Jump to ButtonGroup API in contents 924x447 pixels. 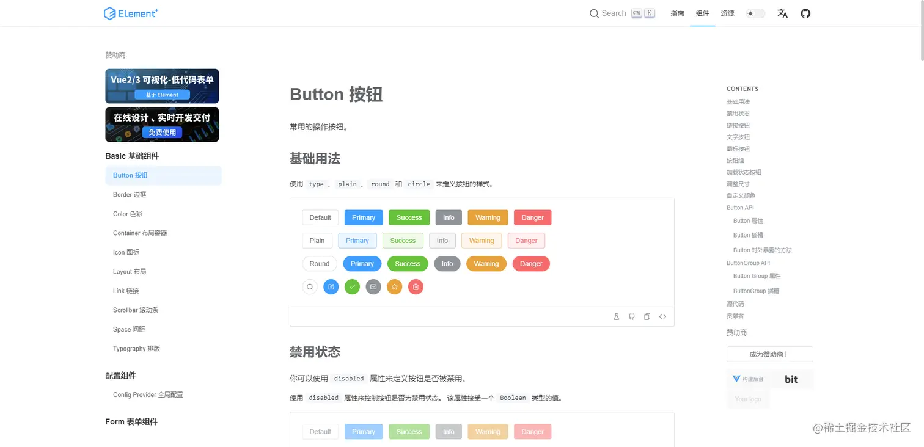click(748, 263)
